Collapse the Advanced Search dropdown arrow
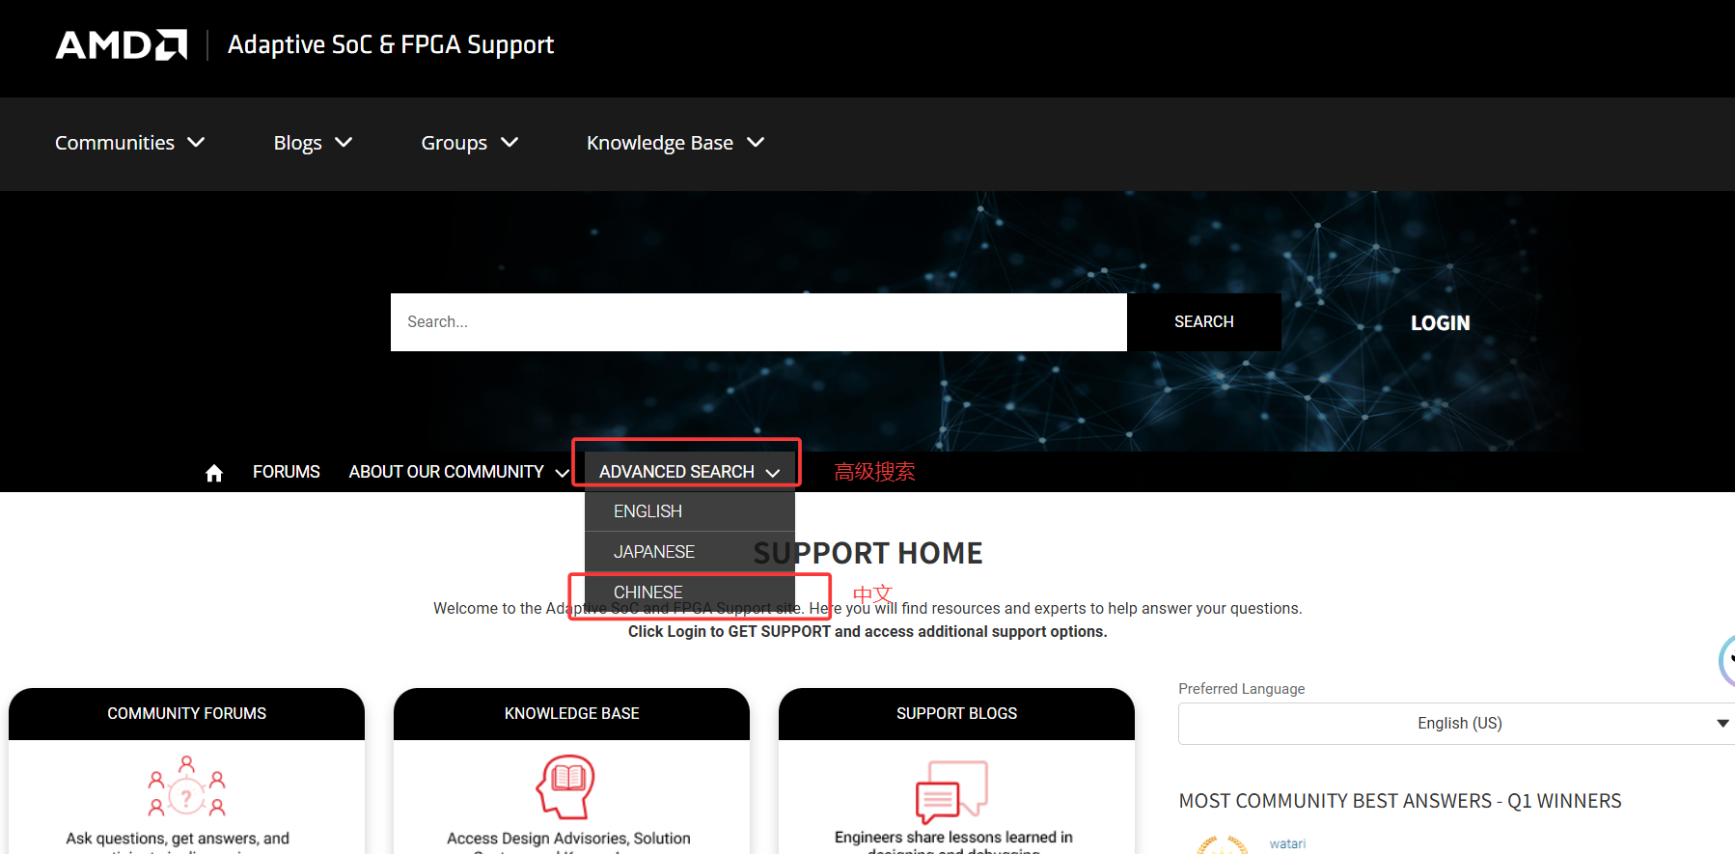1735x854 pixels. pos(773,473)
